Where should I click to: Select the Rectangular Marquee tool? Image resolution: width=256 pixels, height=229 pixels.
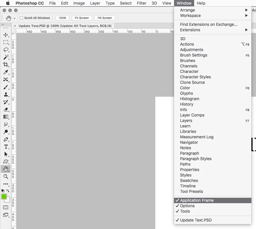6,42
